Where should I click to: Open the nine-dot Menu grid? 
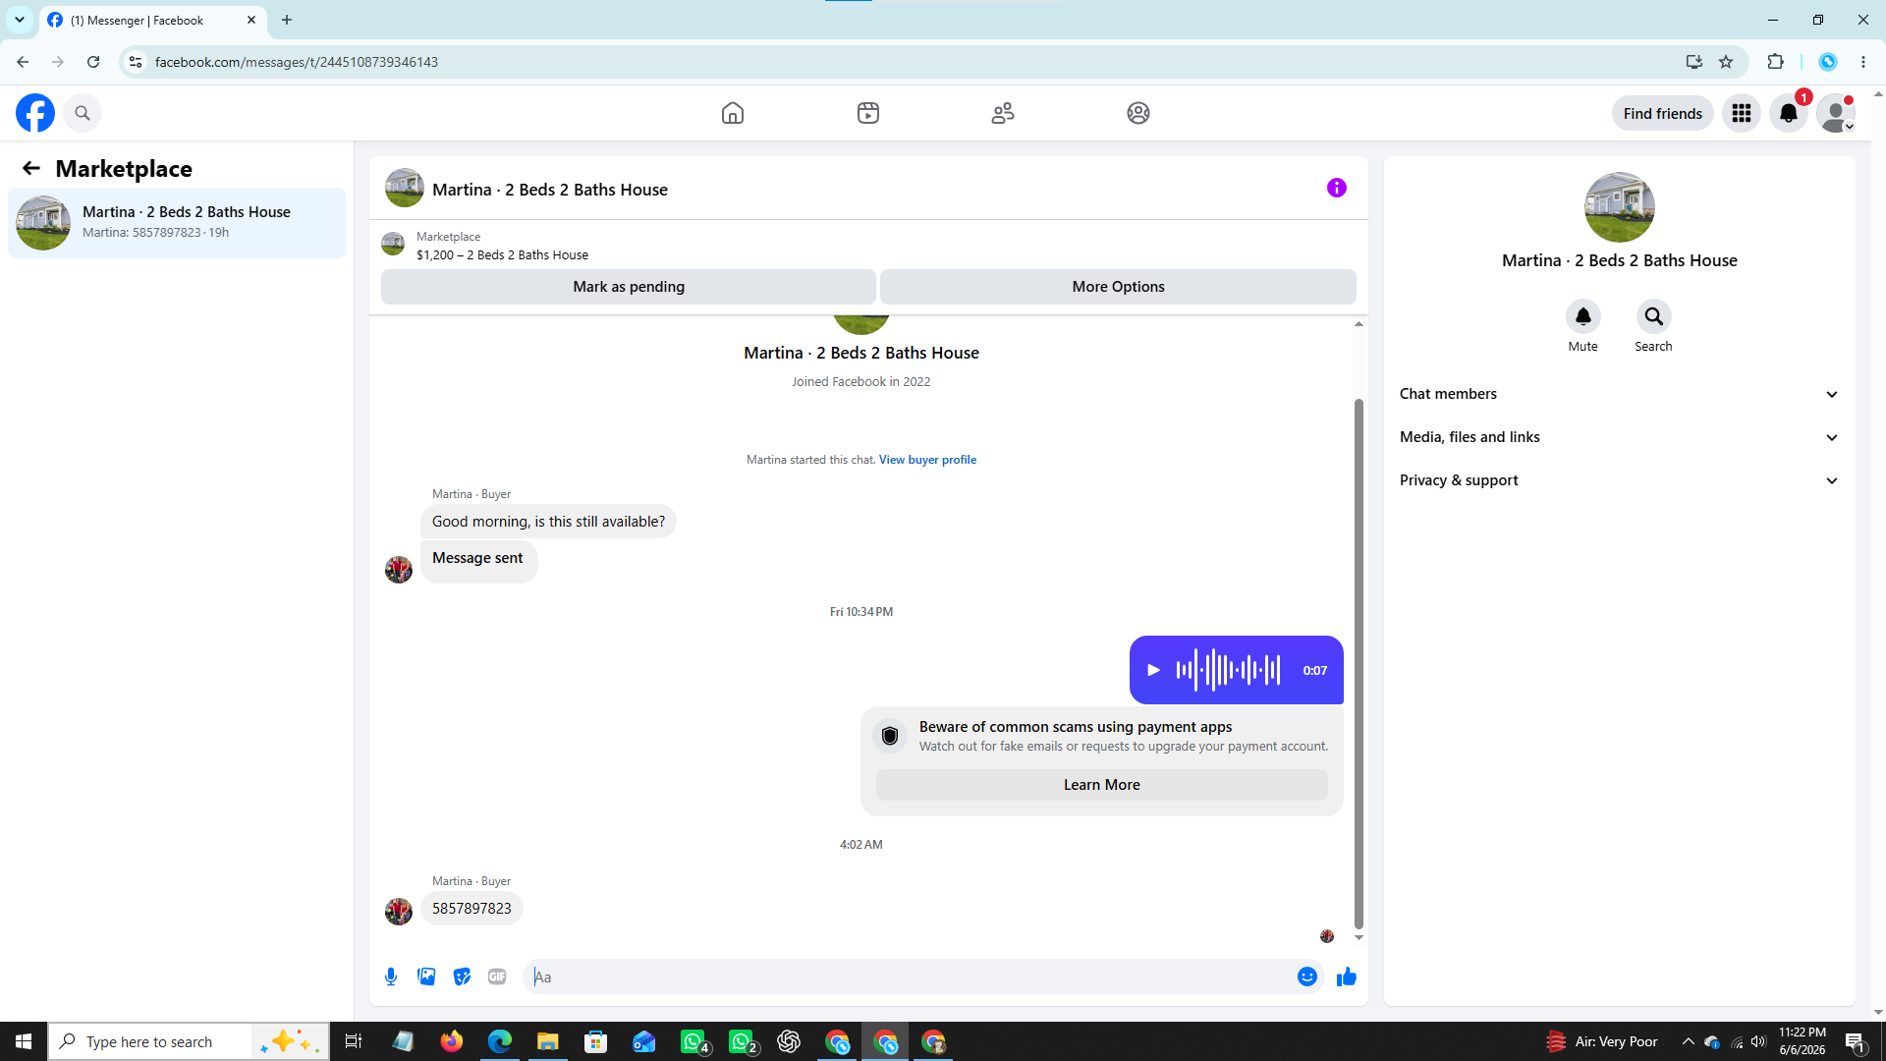pos(1742,113)
